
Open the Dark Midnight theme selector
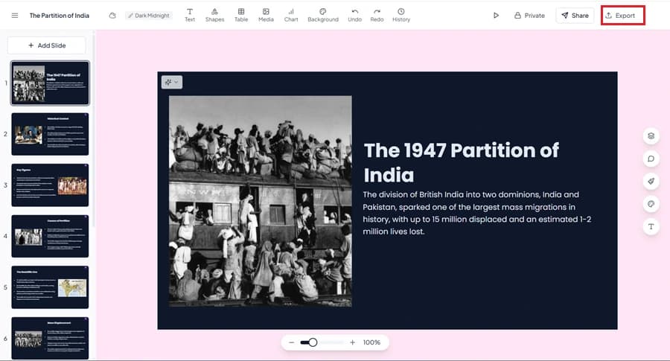coord(149,16)
